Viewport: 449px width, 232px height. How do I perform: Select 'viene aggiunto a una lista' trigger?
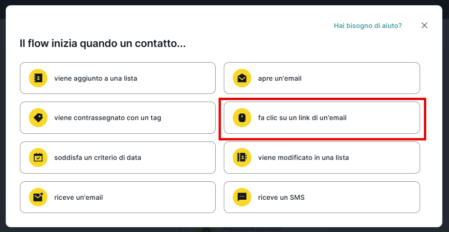(118, 78)
